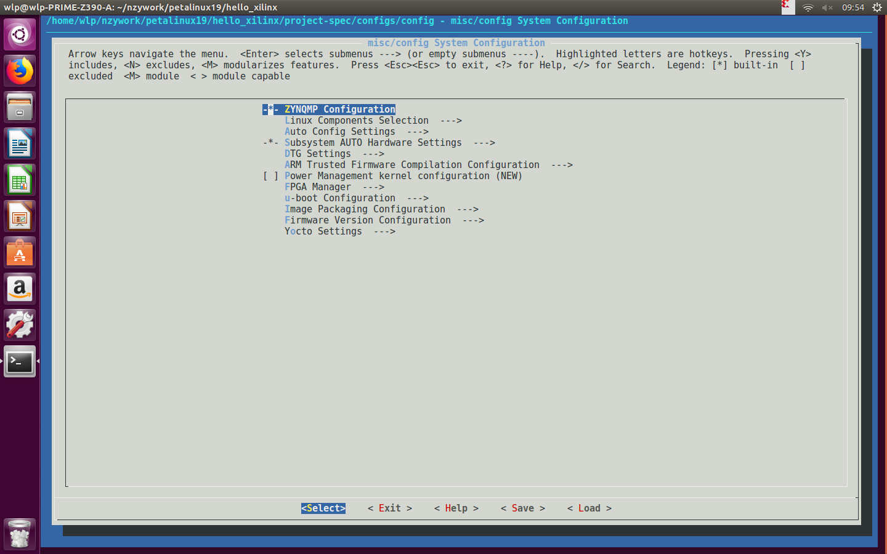
Task: Open the Trash from the dock
Action: point(20,534)
